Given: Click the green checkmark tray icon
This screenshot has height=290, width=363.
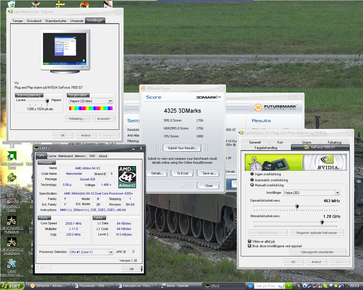Looking at the screenshot, I should (325, 286).
